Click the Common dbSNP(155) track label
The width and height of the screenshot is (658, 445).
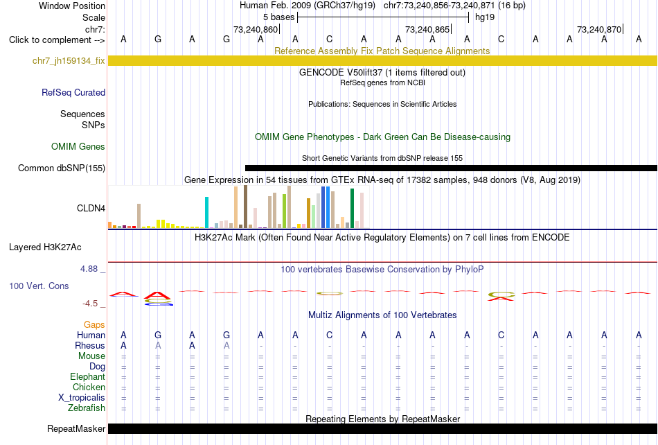point(62,168)
